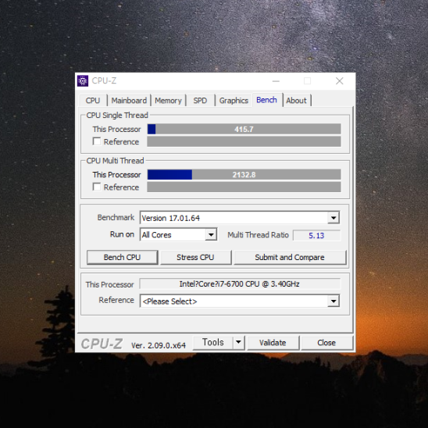Open the About tab
Image resolution: width=428 pixels, height=428 pixels.
pos(297,101)
